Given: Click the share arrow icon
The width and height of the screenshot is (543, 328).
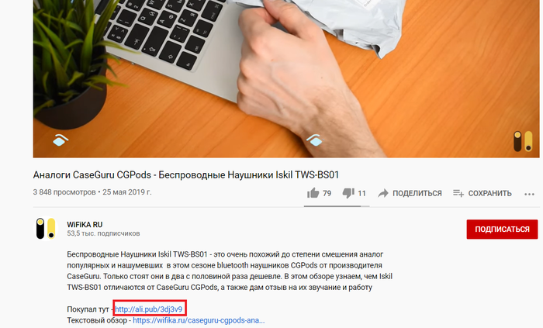Looking at the screenshot, I should (x=383, y=193).
